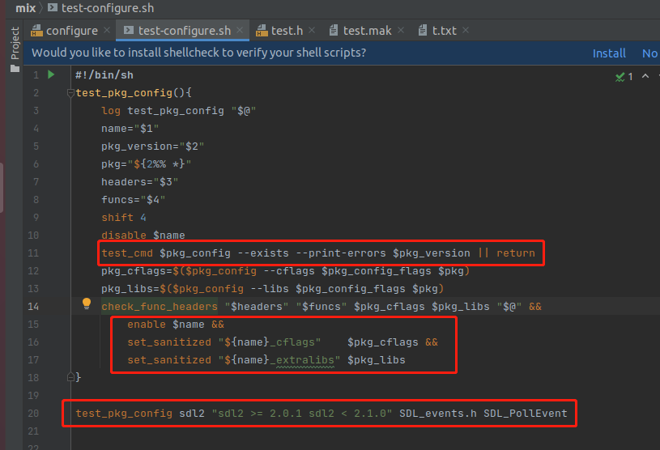The image size is (660, 450).
Task: Click pkg_version="$2" assignment line
Action: tap(153, 146)
